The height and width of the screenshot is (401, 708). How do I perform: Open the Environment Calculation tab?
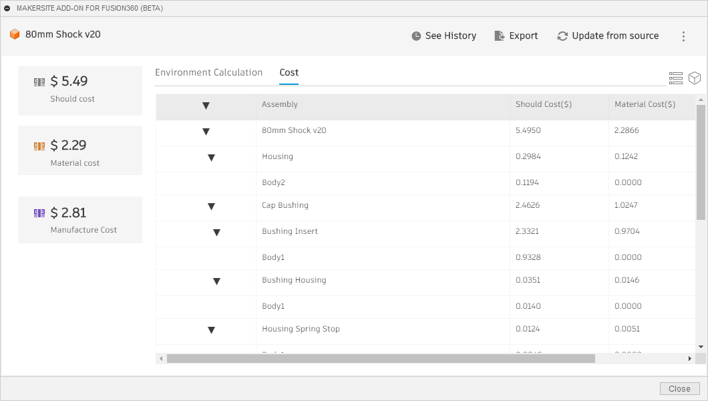[x=208, y=72]
